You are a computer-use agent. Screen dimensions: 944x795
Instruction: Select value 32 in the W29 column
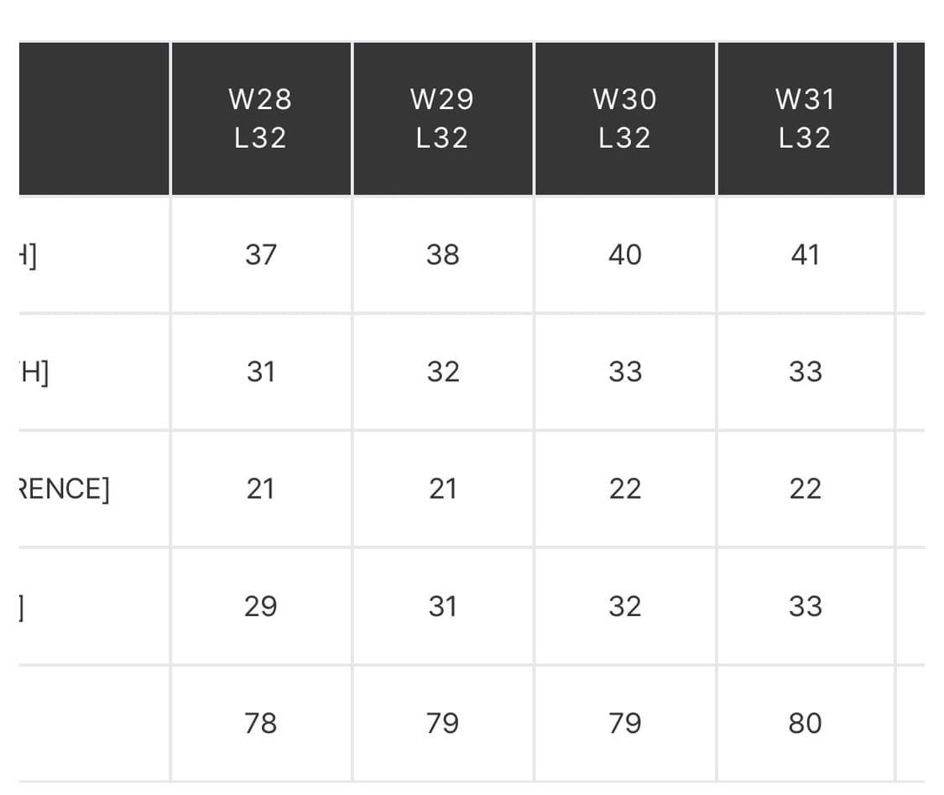pyautogui.click(x=442, y=372)
